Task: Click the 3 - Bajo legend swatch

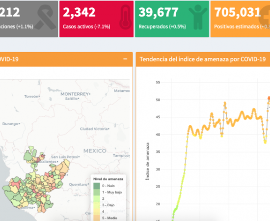Action: coord(96,205)
